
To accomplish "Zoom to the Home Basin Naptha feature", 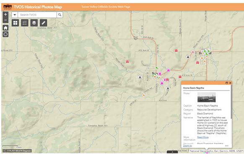I will point(187,146).
